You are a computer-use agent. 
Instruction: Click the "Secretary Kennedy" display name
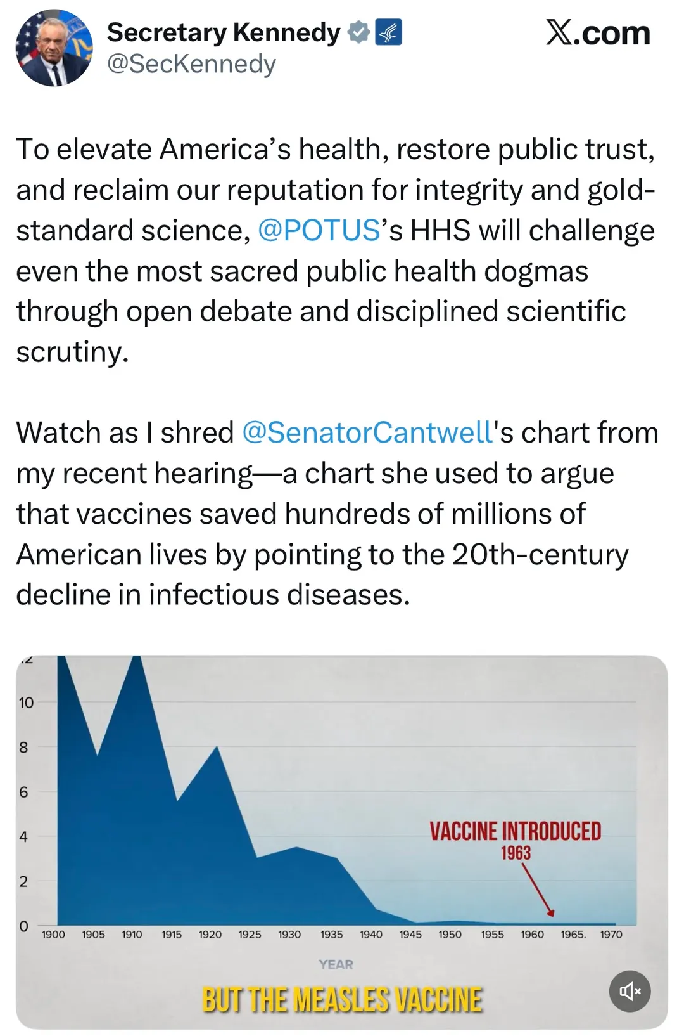pyautogui.click(x=224, y=32)
